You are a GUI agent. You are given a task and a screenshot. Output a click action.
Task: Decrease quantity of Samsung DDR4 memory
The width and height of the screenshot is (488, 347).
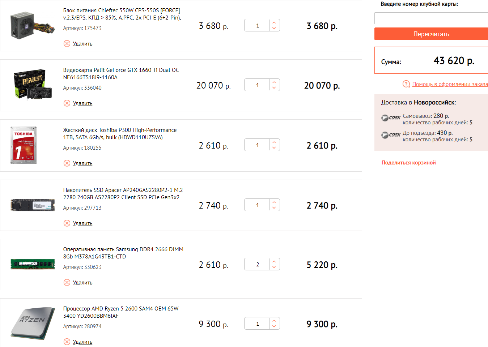(274, 267)
